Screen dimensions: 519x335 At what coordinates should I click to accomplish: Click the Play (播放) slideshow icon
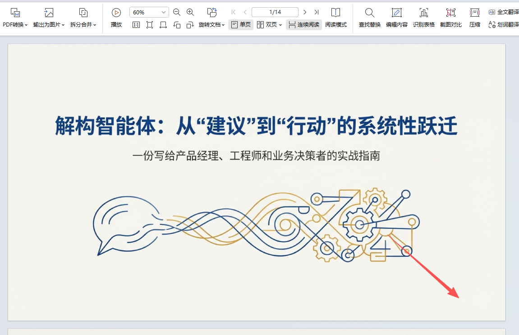coord(116,13)
